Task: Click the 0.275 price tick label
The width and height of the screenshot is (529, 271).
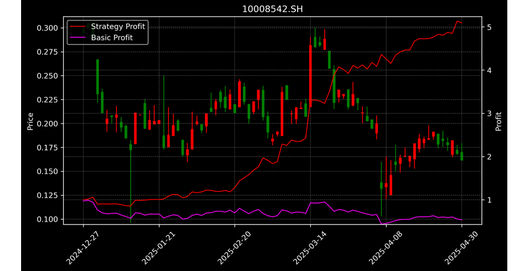Action: (x=48, y=52)
